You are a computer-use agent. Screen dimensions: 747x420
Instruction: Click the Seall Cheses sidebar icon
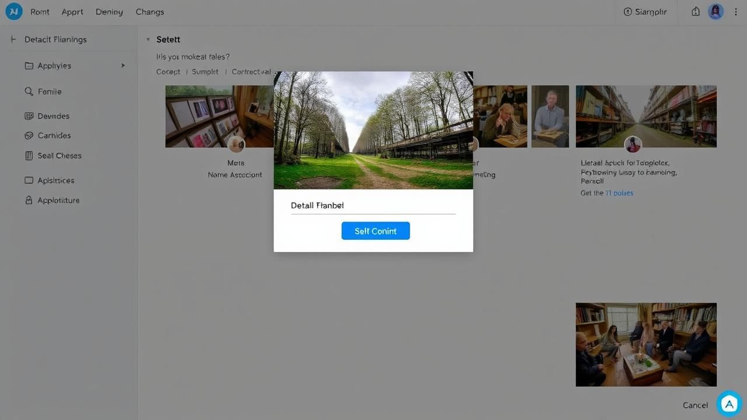[29, 156]
